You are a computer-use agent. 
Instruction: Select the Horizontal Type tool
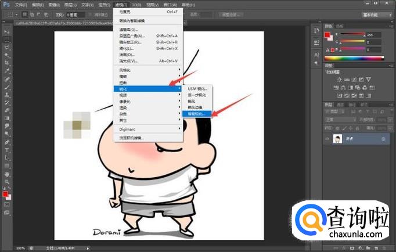tap(7, 149)
